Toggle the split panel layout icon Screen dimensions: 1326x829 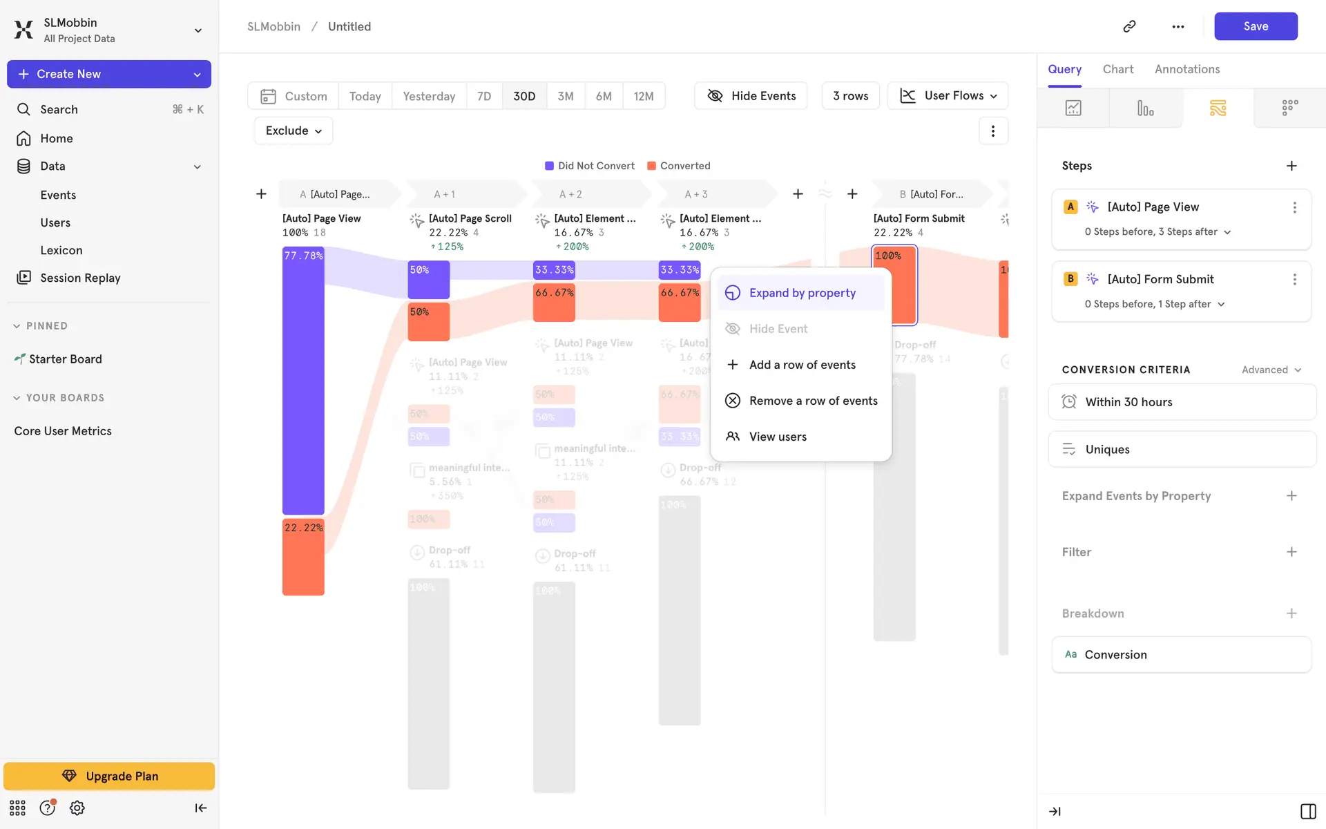pos(1307,811)
